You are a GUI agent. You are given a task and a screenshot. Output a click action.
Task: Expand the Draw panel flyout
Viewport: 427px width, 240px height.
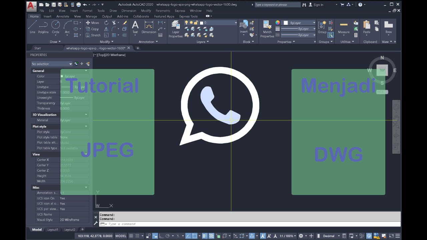coord(55,42)
